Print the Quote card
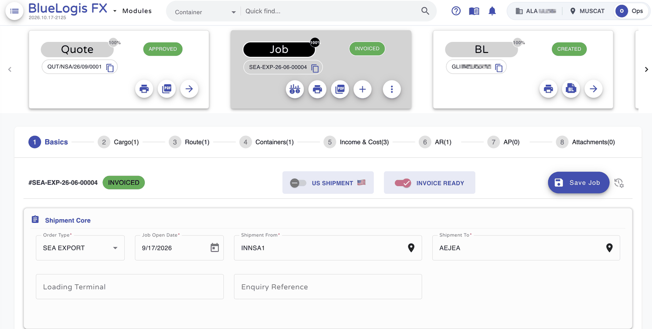The width and height of the screenshot is (652, 329). [144, 89]
